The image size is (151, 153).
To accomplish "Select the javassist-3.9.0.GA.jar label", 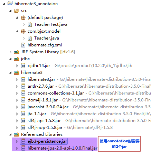I will [48, 107].
